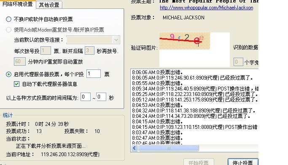Select 启用代理服务器投票 radio option
The height and width of the screenshot is (165, 288).
pyautogui.click(x=8, y=74)
